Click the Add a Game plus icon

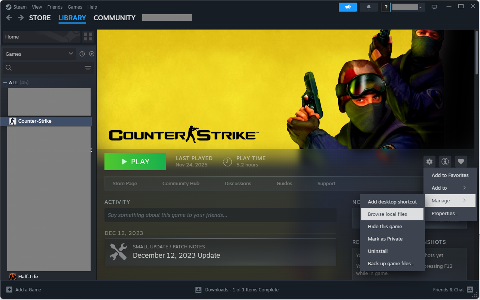click(9, 290)
